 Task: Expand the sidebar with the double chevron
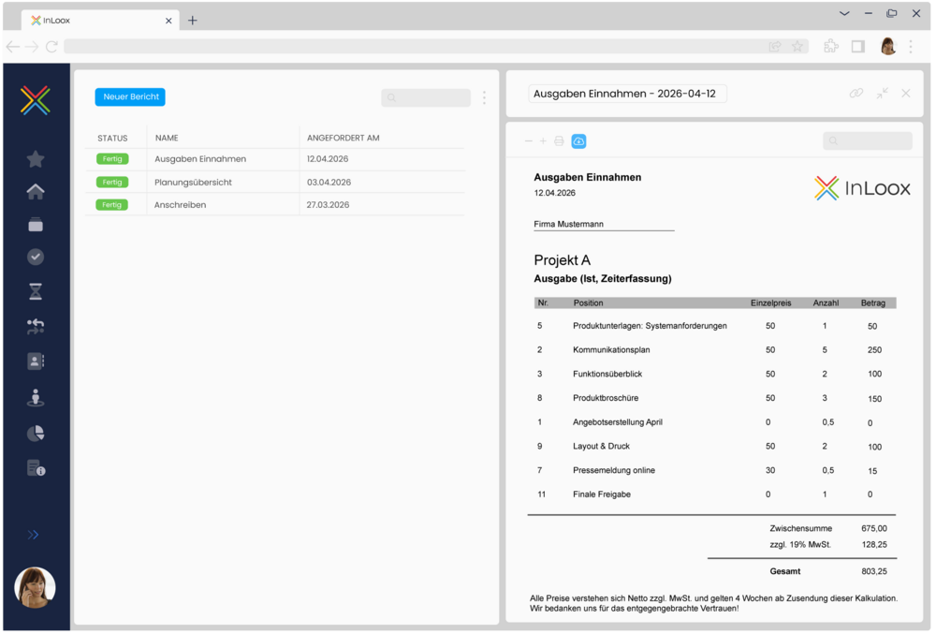pyautogui.click(x=35, y=535)
